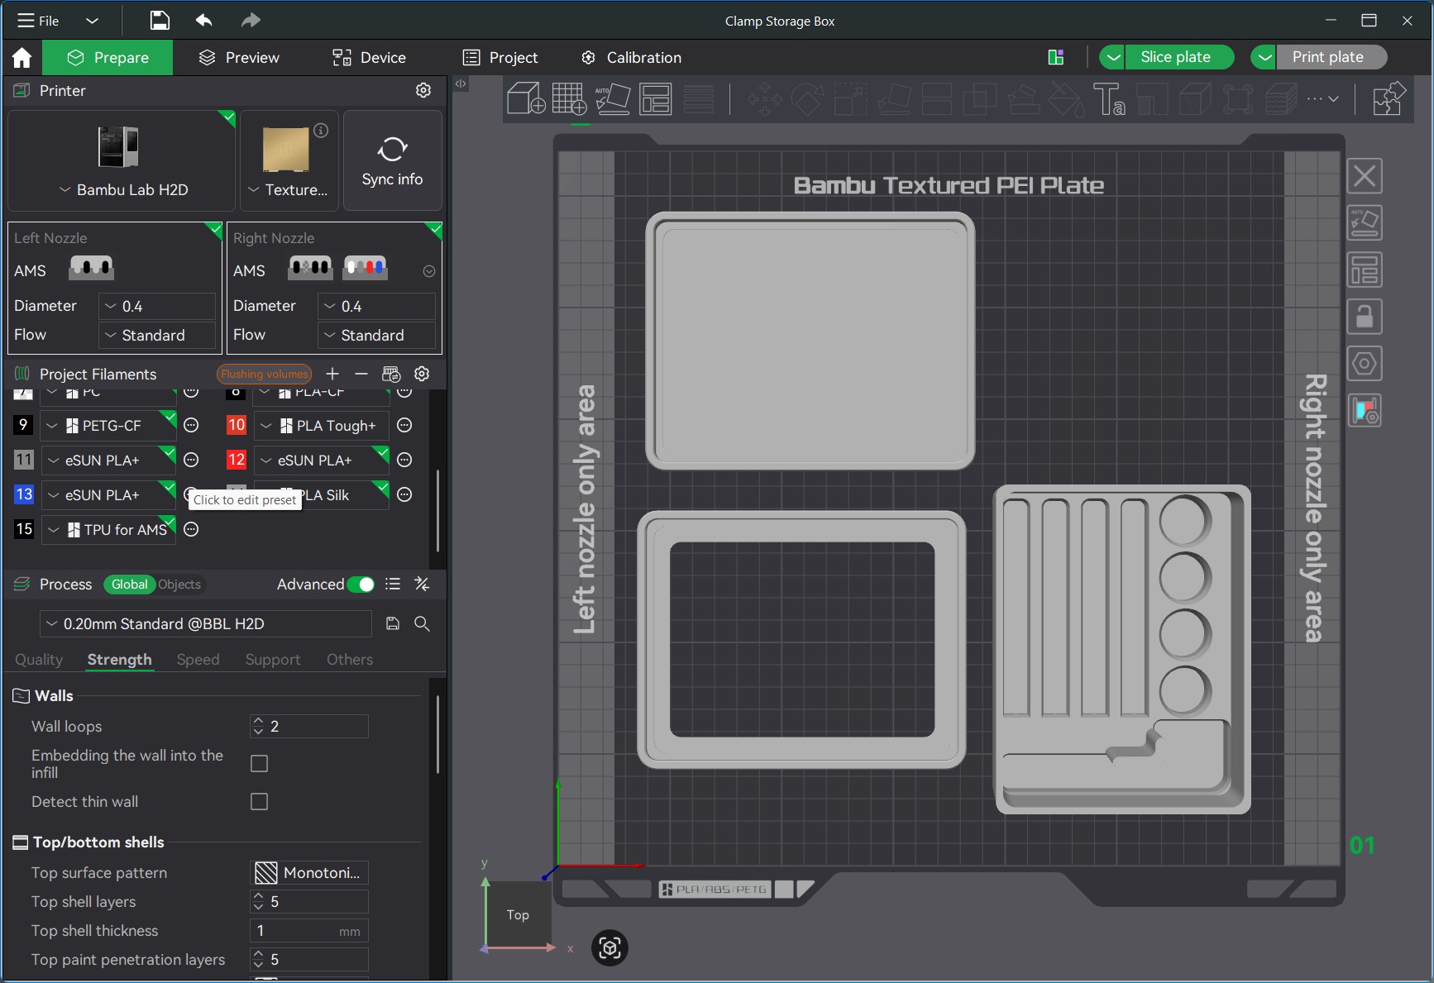The width and height of the screenshot is (1434, 983).
Task: Remove the plate with the X icon
Action: [1365, 176]
